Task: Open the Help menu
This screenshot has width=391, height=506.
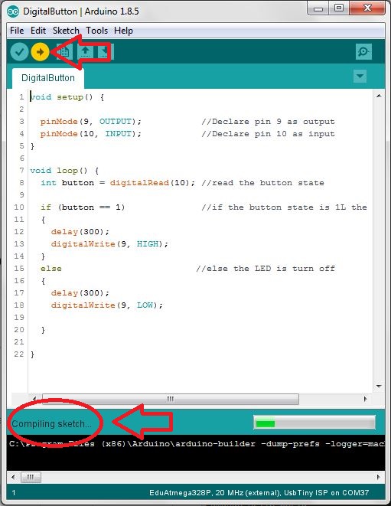Action: click(123, 31)
